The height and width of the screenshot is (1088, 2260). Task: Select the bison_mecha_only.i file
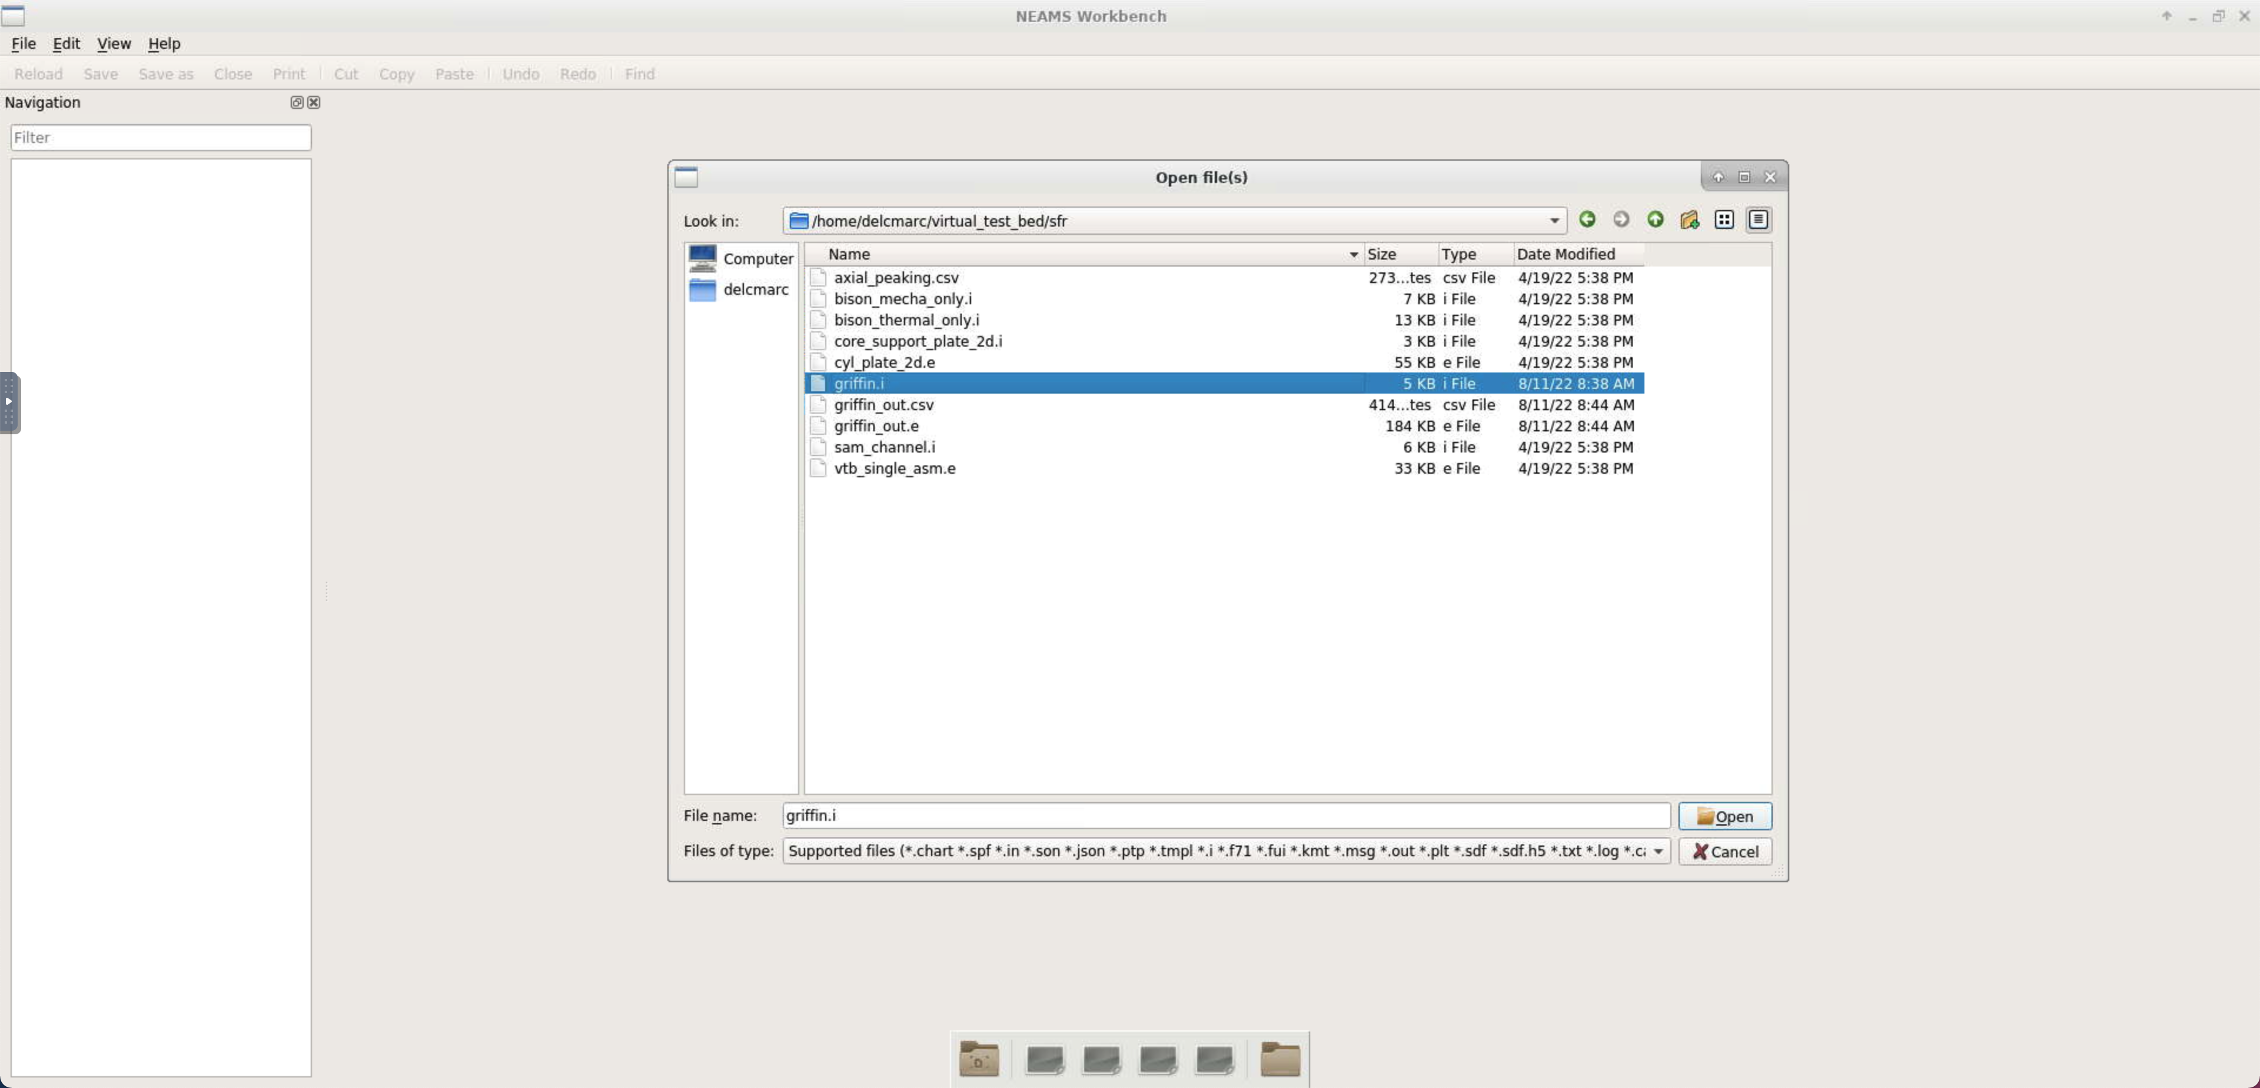click(1224, 299)
